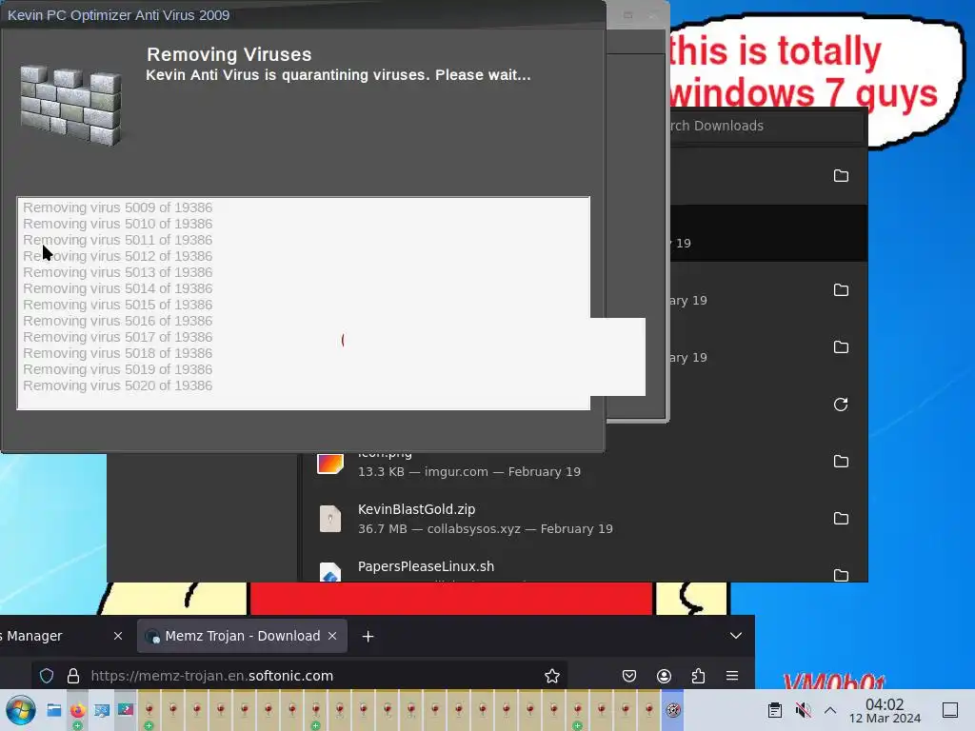This screenshot has width=975, height=731.
Task: Launch the file manager from taskbar
Action: [54, 710]
